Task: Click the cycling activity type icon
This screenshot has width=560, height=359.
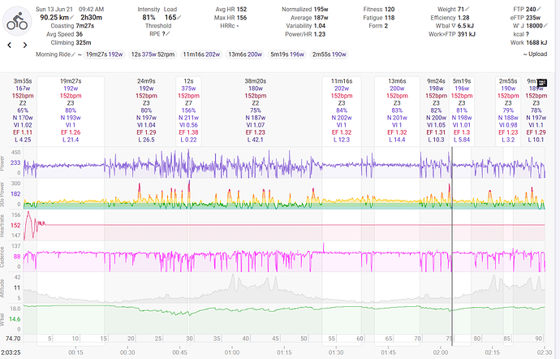Action: [x=18, y=23]
